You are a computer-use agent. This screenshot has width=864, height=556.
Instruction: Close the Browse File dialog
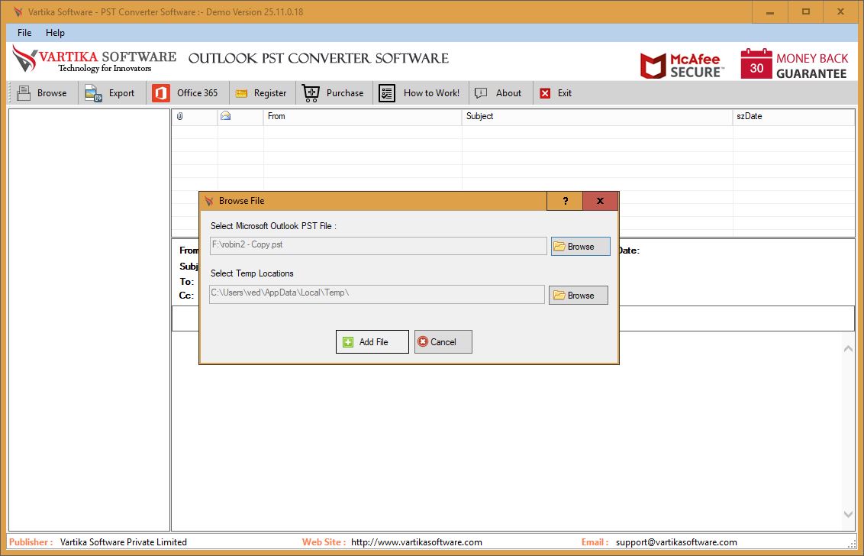click(600, 202)
